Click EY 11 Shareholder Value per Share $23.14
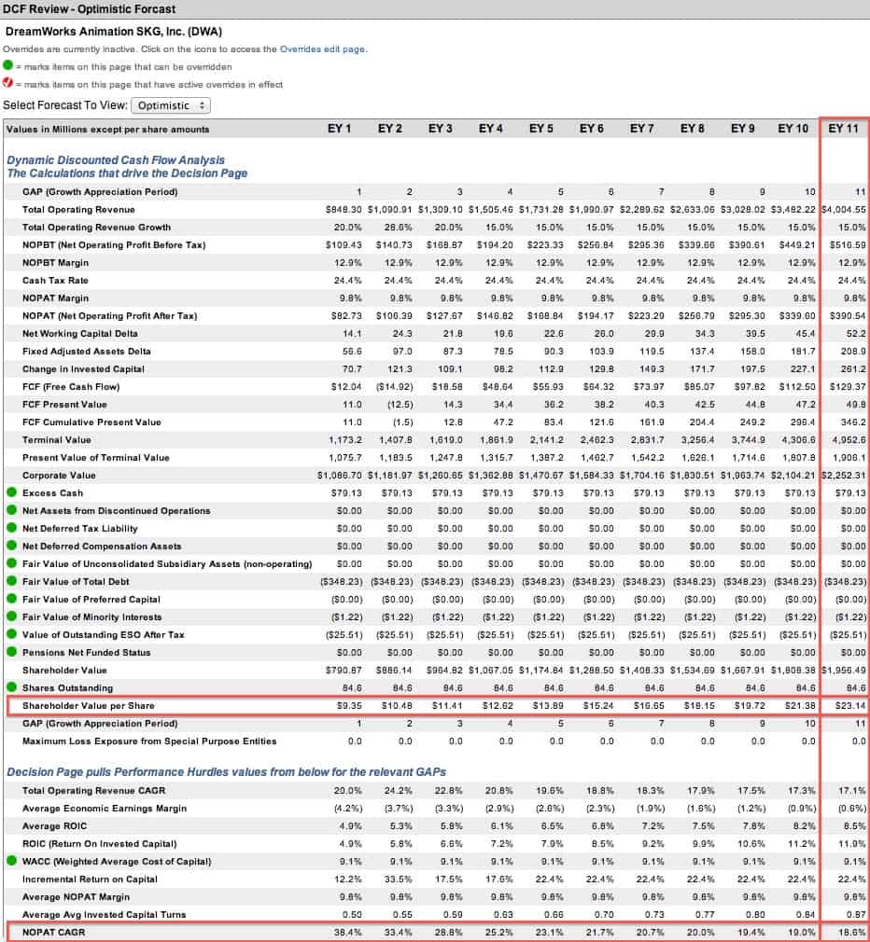This screenshot has height=942, width=870. (x=850, y=706)
